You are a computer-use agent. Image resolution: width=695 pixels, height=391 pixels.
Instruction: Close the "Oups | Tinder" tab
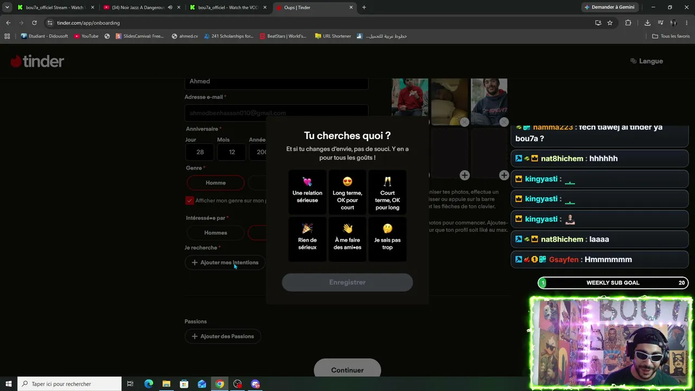point(351,8)
